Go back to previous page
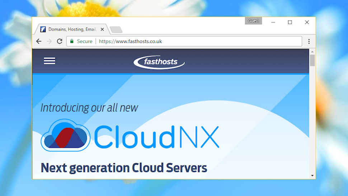Screen dimensions: 348x196 pyautogui.click(x=39, y=41)
